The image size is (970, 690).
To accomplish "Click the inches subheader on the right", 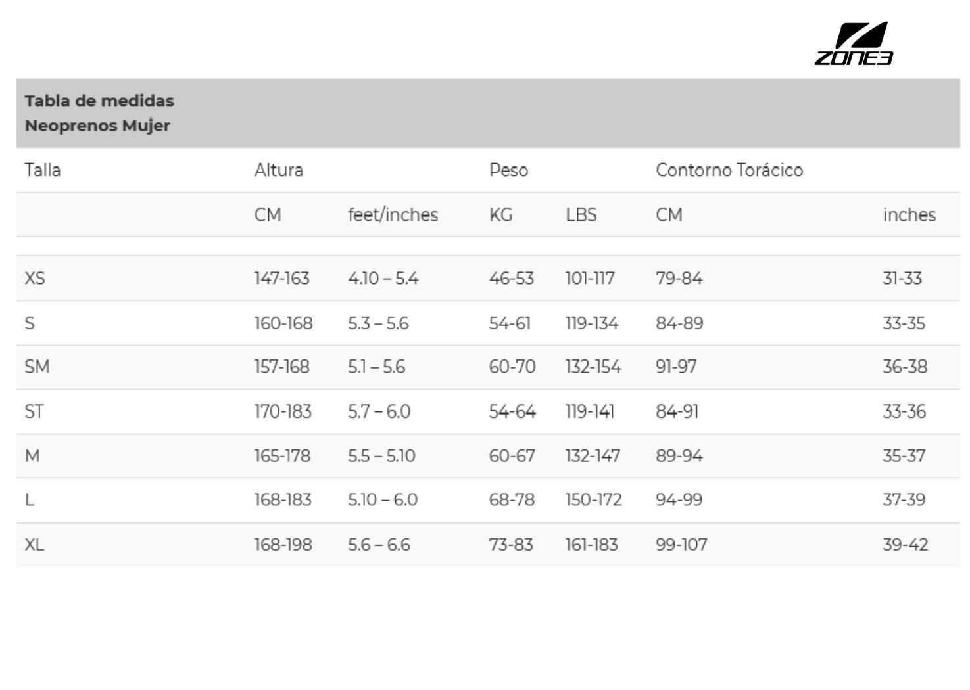I will click(909, 215).
